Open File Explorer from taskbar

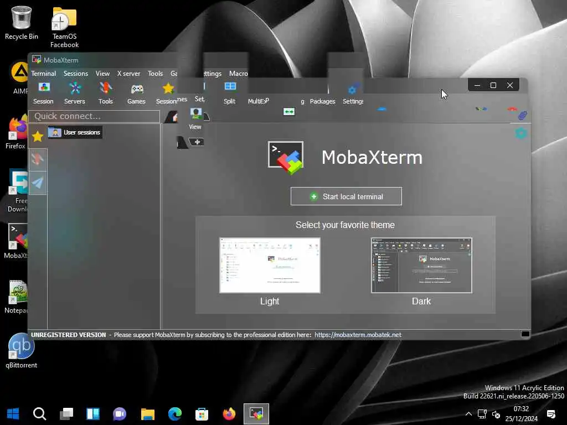tap(147, 414)
